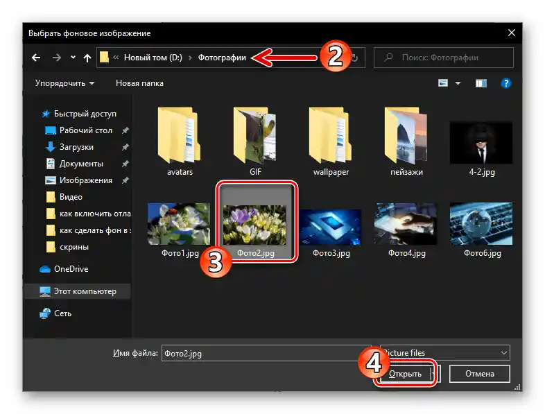
Task: Open help with question mark icon
Action: tap(506, 83)
